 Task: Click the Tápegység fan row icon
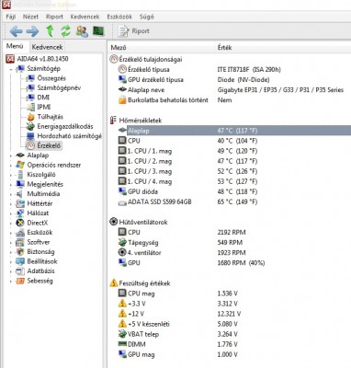(122, 242)
